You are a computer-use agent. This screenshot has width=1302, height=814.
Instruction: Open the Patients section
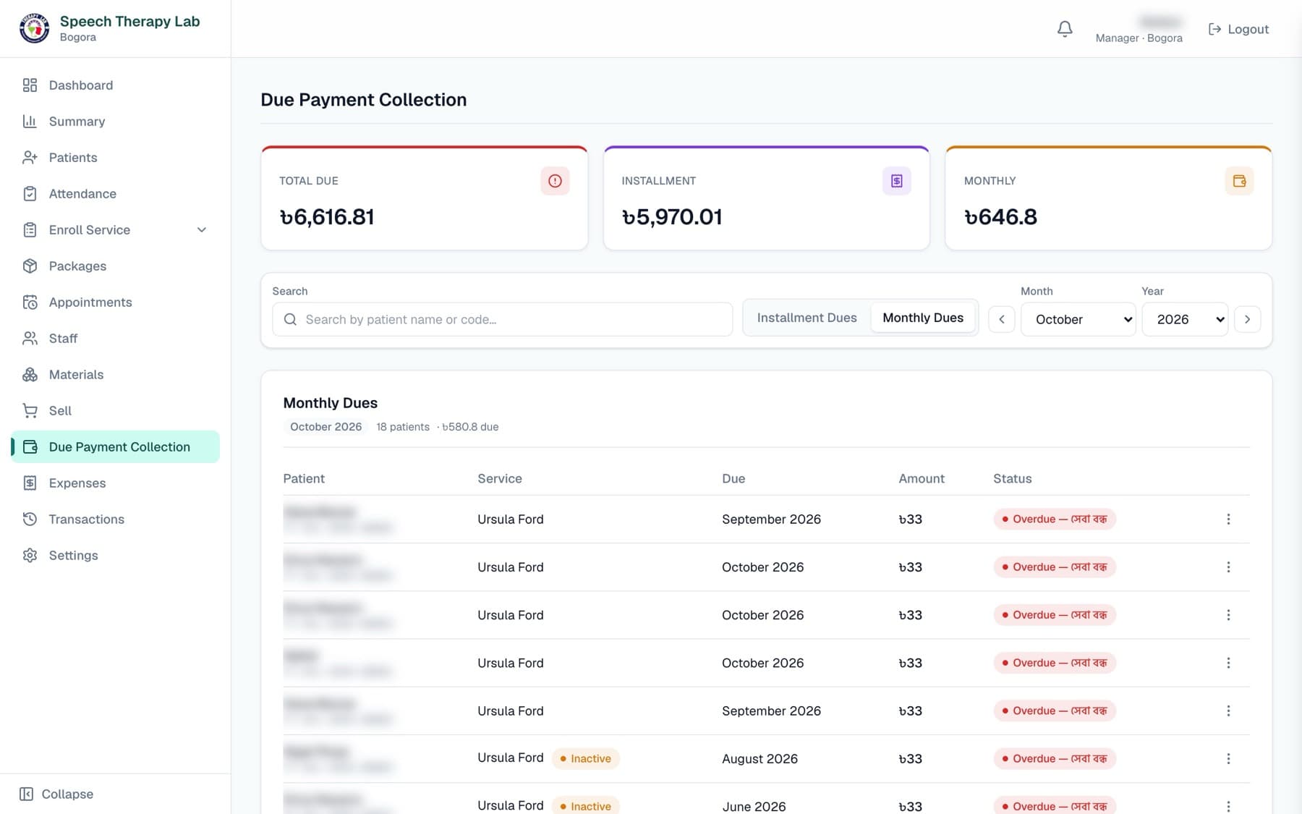116,158
